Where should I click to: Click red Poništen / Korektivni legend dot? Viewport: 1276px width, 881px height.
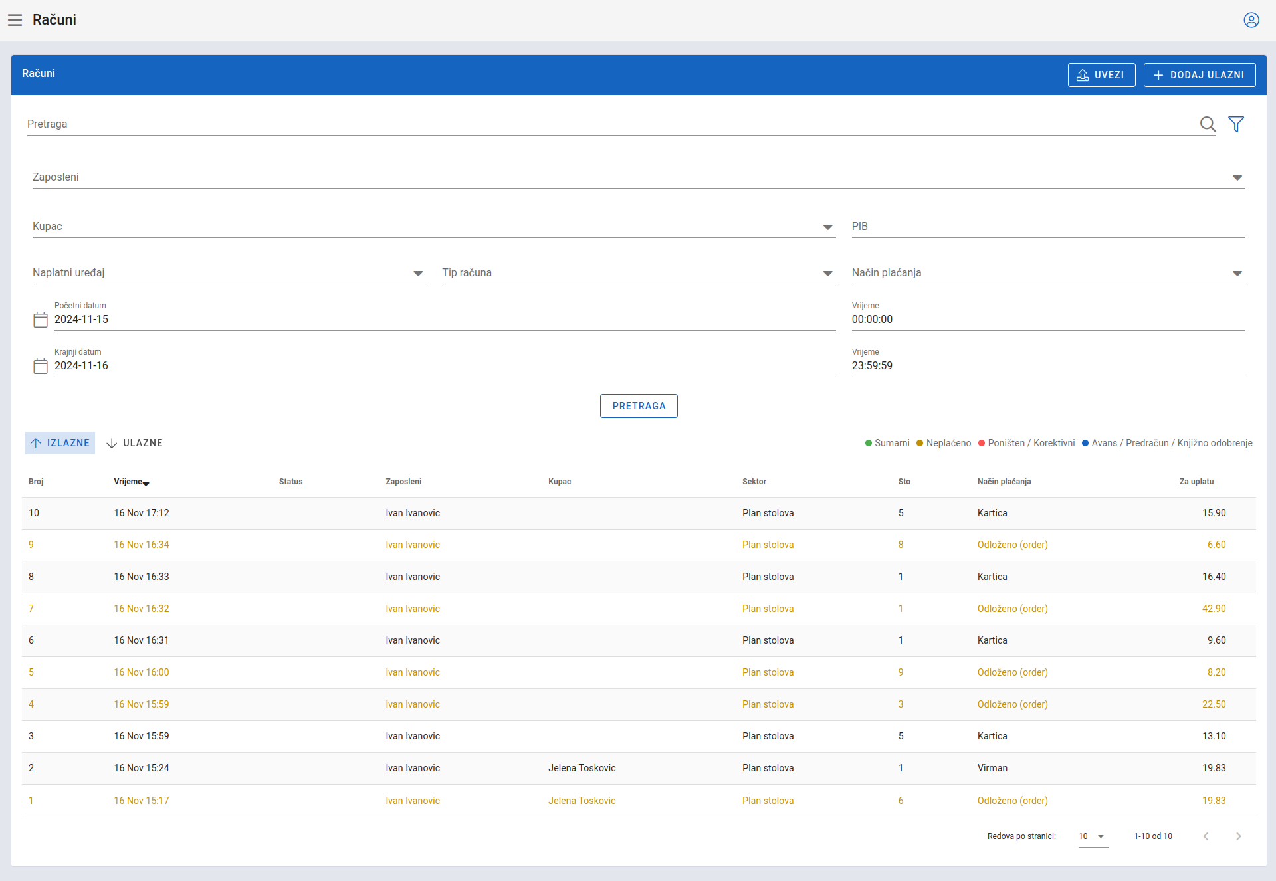(x=982, y=444)
